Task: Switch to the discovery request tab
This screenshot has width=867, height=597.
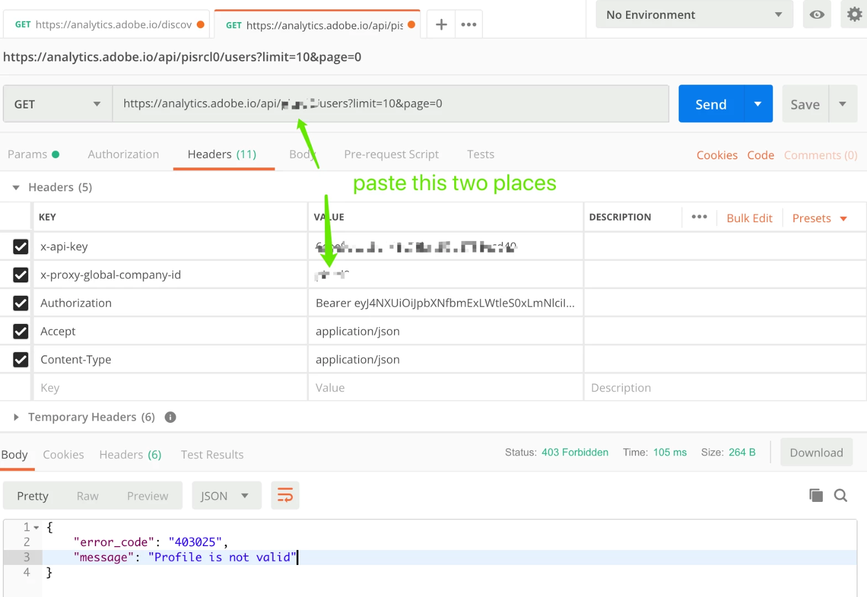Action: (x=106, y=24)
